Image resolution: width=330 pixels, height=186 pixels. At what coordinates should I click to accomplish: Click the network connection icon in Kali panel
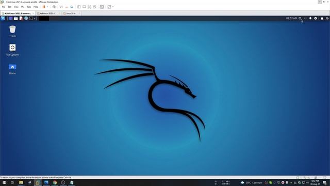[x=300, y=19]
